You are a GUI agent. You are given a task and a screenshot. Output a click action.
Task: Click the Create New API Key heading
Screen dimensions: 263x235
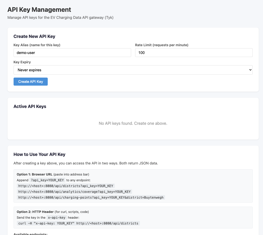point(34,36)
